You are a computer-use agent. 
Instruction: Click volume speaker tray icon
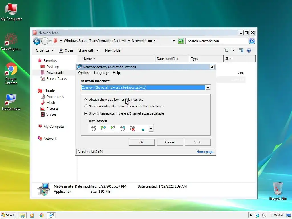pyautogui.click(x=264, y=216)
